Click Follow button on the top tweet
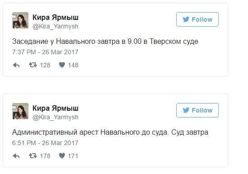248x174 pixels. [197, 19]
